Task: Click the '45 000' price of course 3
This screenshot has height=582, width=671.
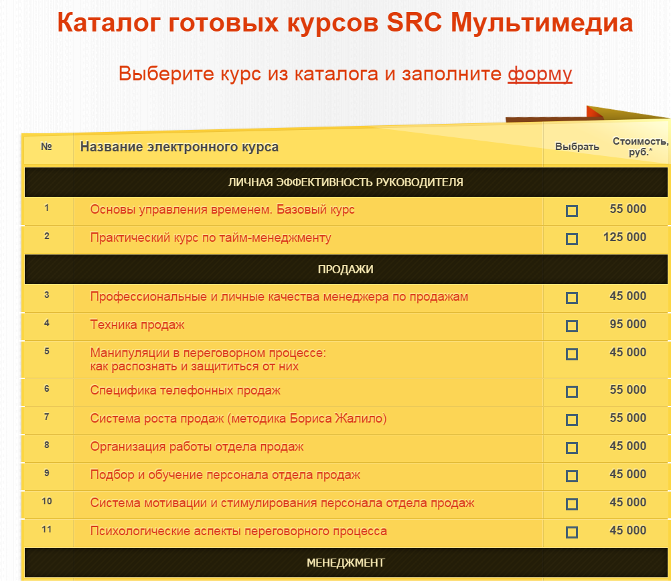Action: (627, 296)
